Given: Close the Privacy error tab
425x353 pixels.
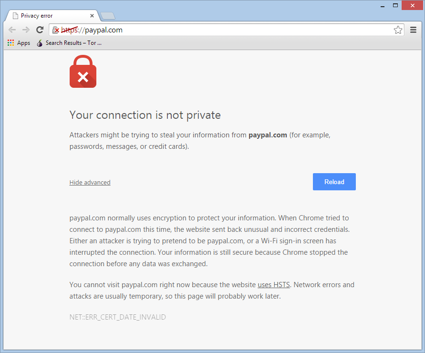Looking at the screenshot, I should coord(92,16).
